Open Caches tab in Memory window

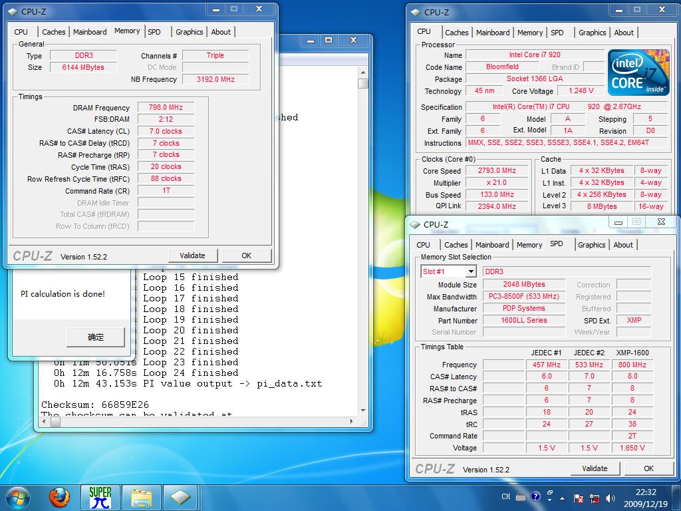(x=53, y=32)
